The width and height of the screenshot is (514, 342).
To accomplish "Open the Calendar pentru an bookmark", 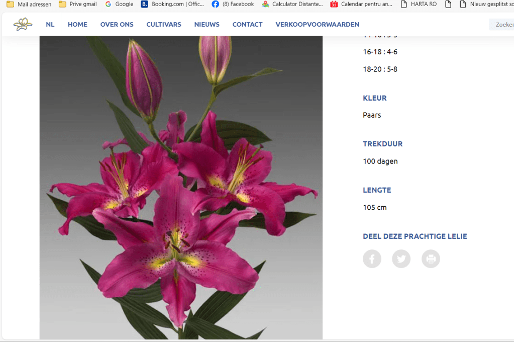I will point(361,4).
